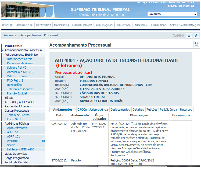
Task: Open Tabela de Custas link
Action: pos(18,115)
